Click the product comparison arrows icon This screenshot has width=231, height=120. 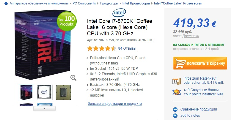point(175,109)
